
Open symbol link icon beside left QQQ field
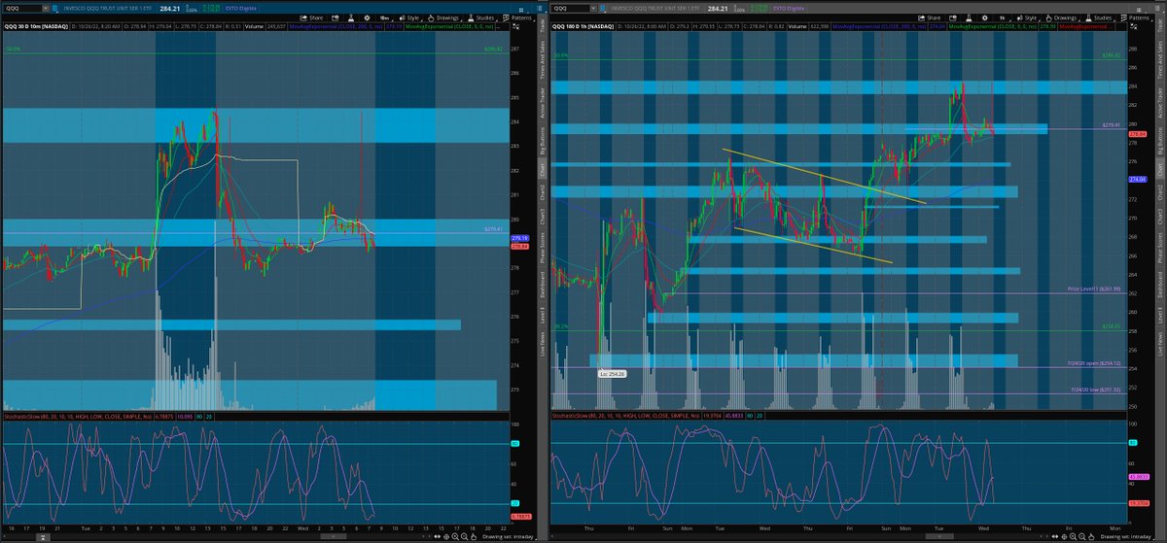coord(54,9)
